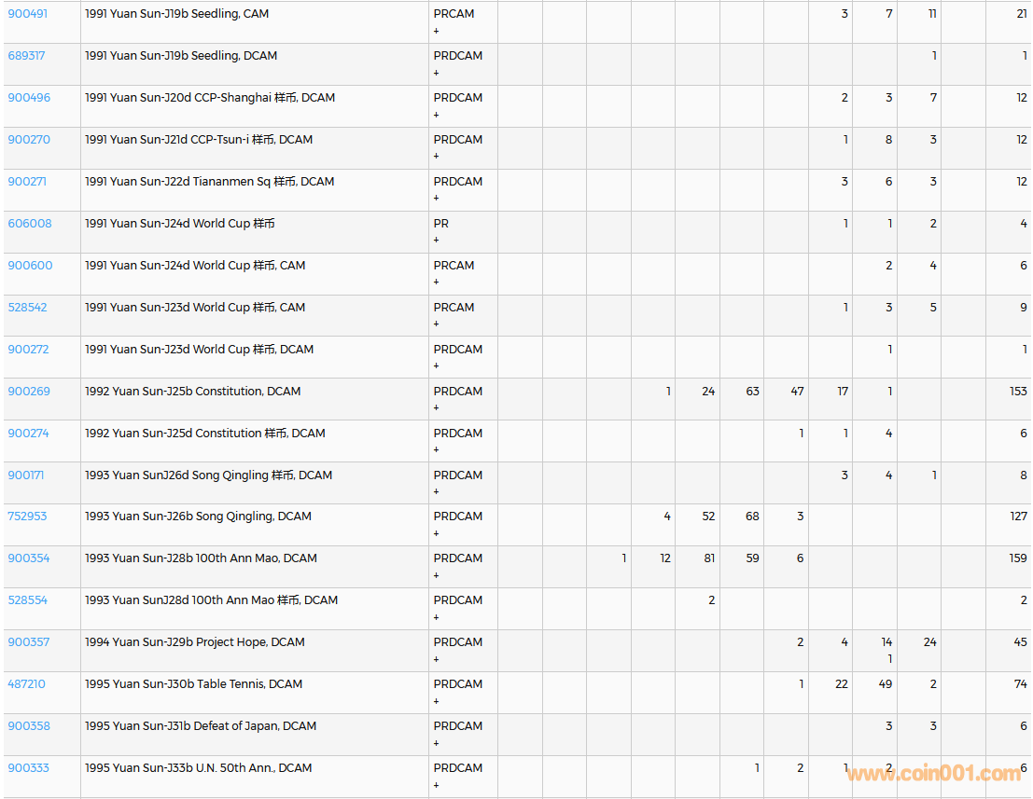The height and width of the screenshot is (799, 1033).
Task: Open the 900354 100th Ann Mao link
Action: click(x=29, y=558)
